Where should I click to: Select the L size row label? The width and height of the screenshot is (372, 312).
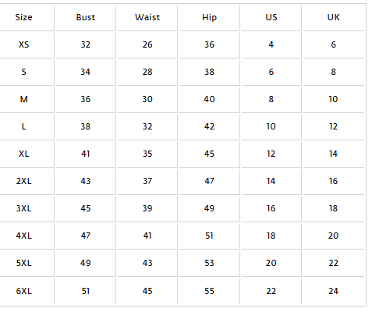23,126
